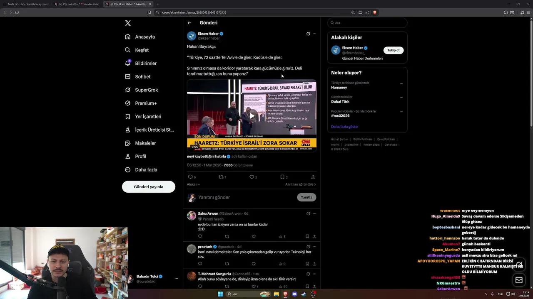Like praeturk's reply
This screenshot has width=533, height=299.
click(253, 264)
